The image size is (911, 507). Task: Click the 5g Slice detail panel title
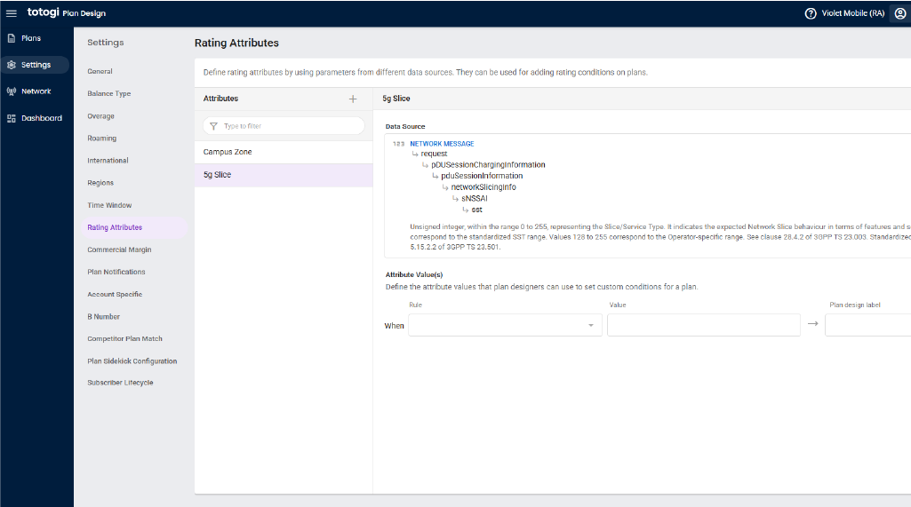(x=396, y=99)
